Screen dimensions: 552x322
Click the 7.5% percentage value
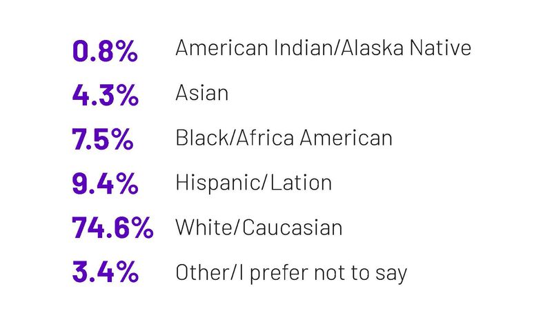[102, 139]
